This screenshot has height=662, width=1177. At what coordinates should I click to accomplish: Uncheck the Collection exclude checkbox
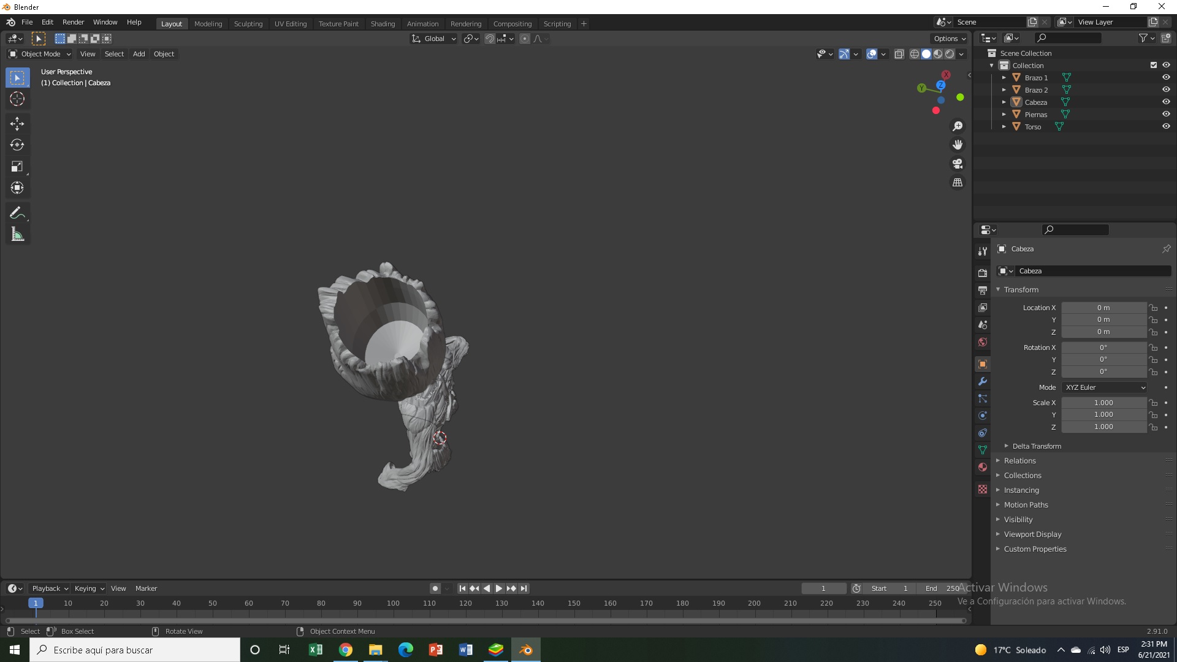click(x=1154, y=65)
